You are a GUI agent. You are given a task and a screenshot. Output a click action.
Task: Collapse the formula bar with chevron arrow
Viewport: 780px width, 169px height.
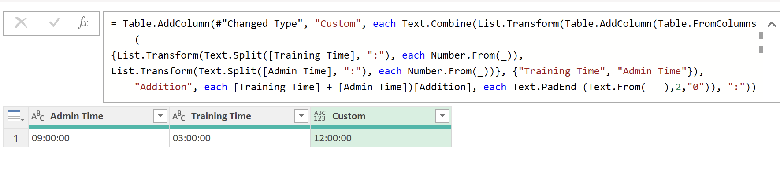pos(772,25)
